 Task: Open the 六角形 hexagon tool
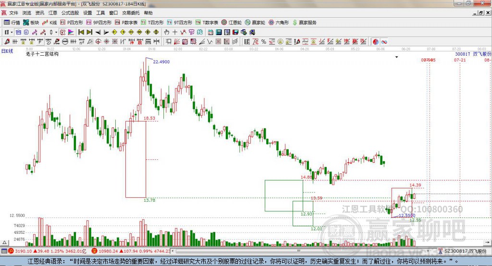click(x=279, y=23)
